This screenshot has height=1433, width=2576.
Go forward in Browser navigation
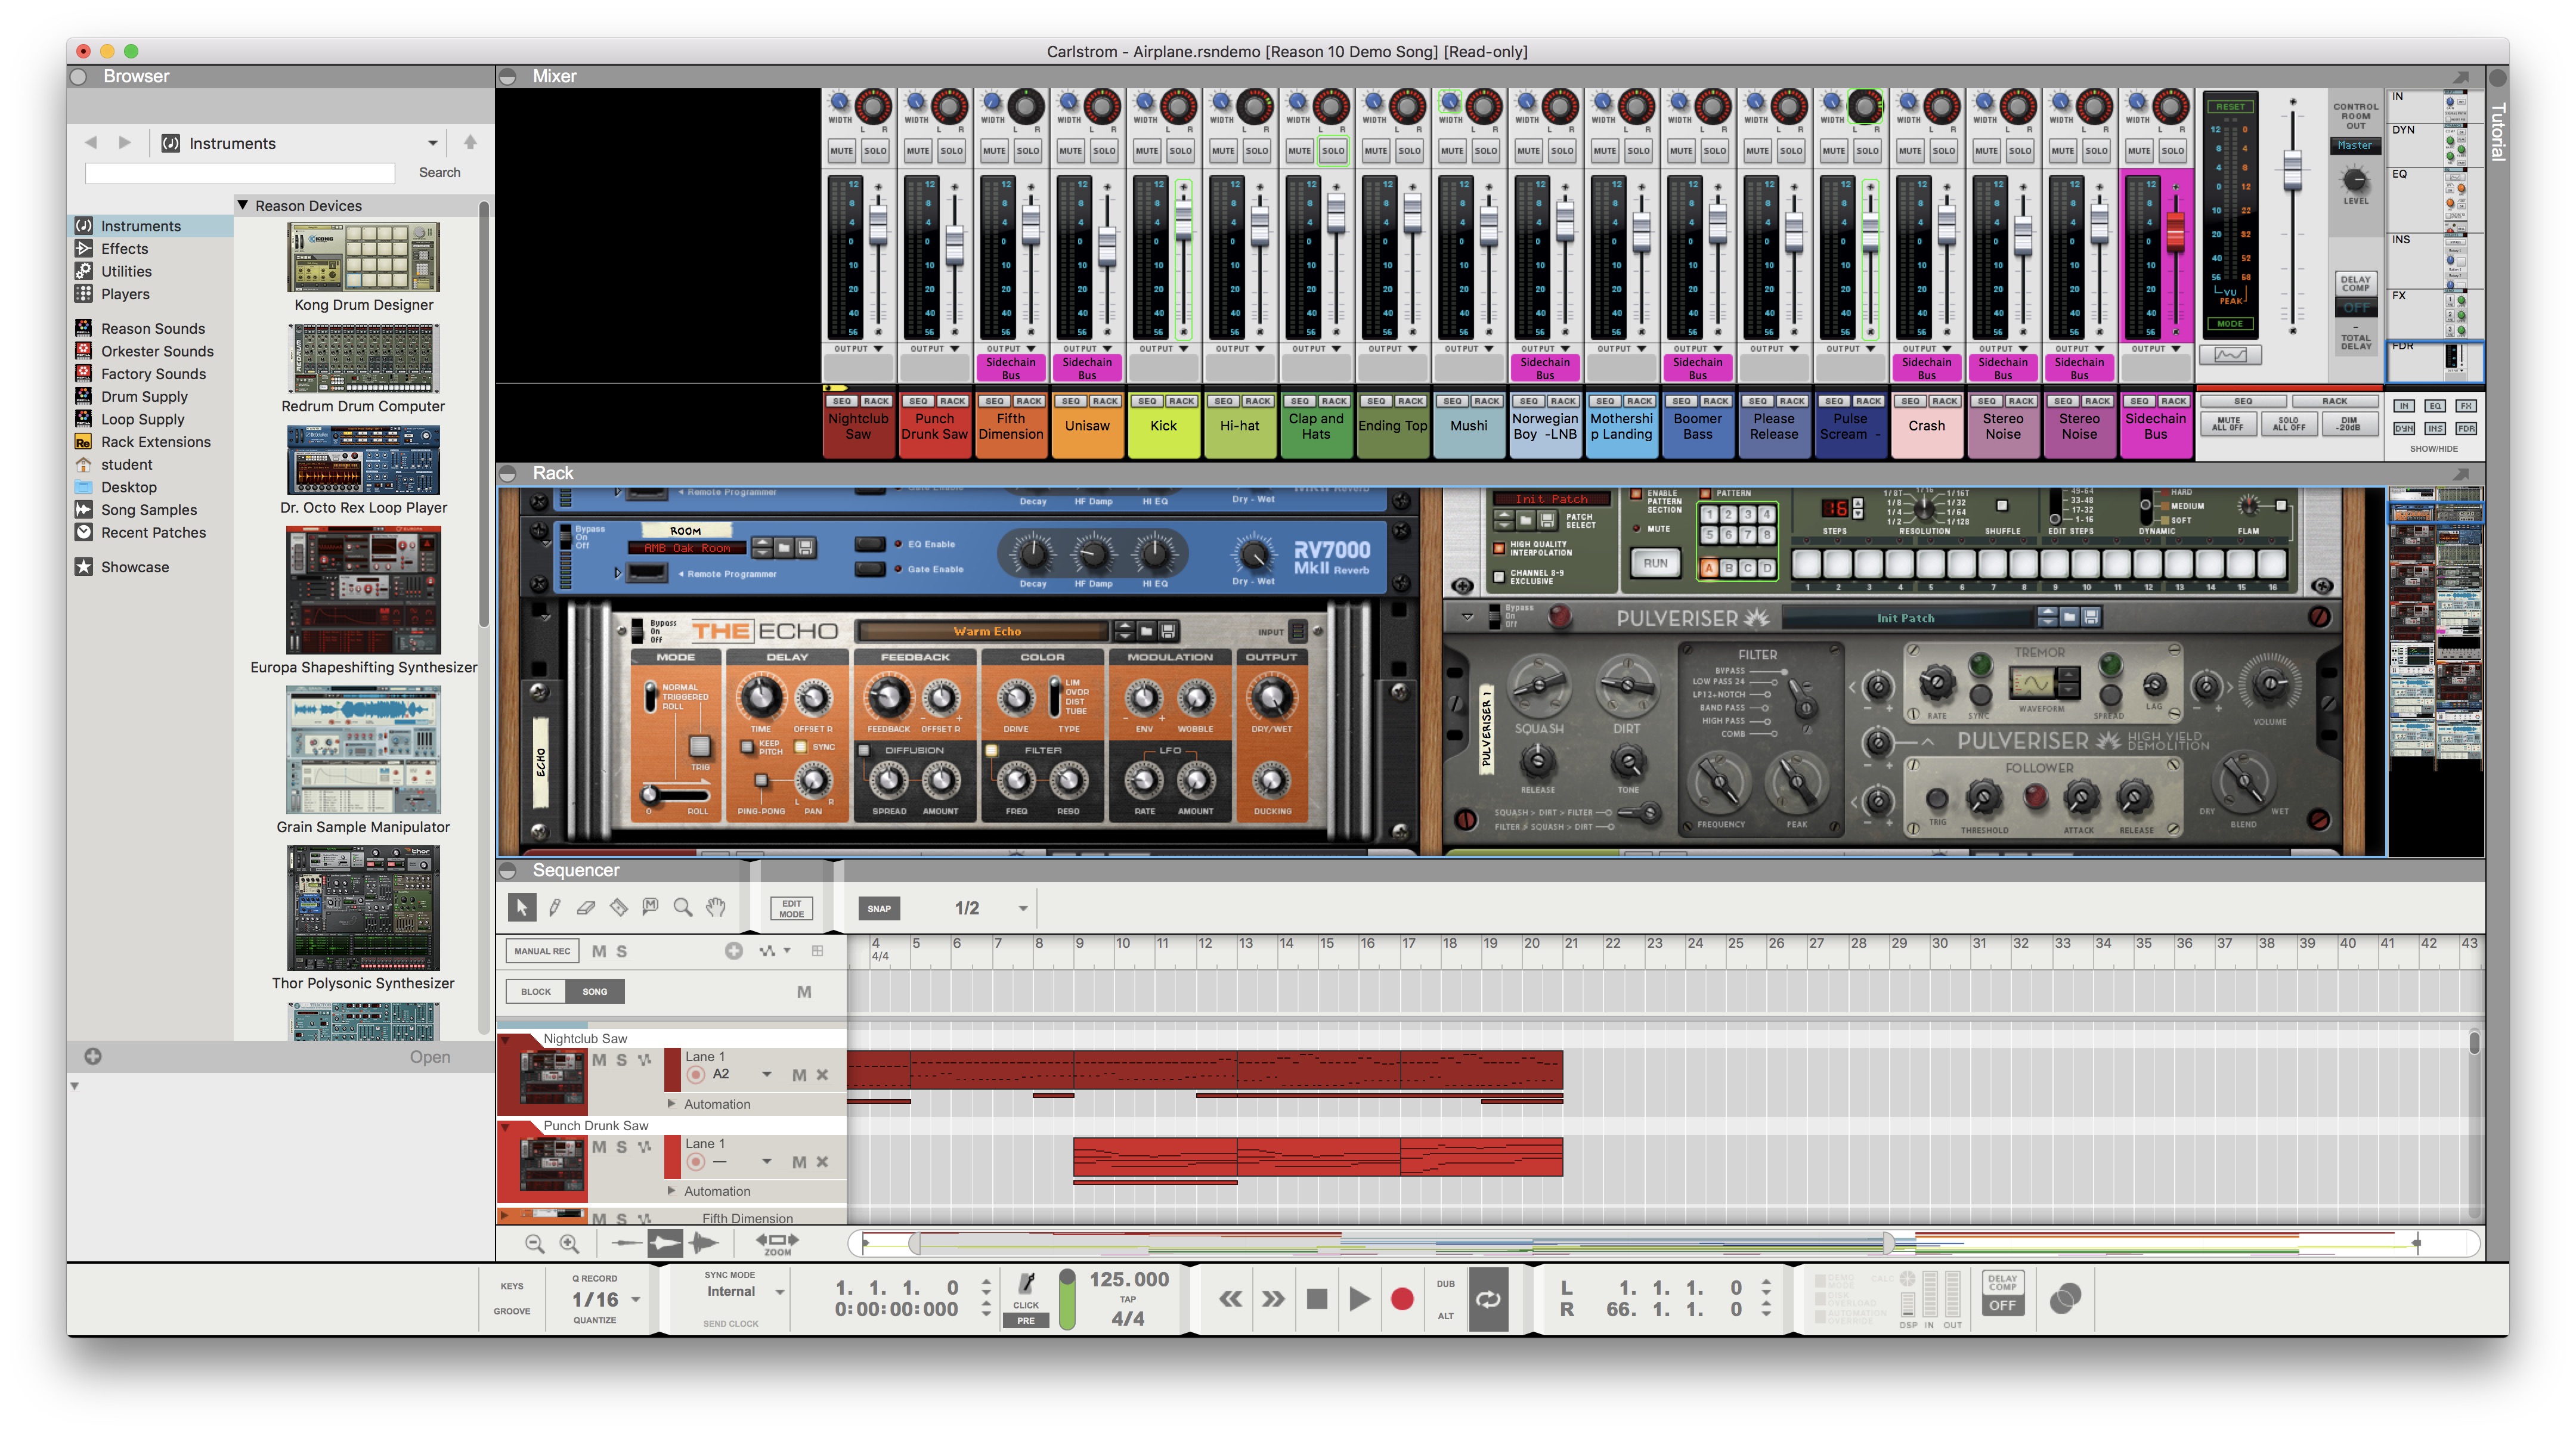pyautogui.click(x=124, y=142)
